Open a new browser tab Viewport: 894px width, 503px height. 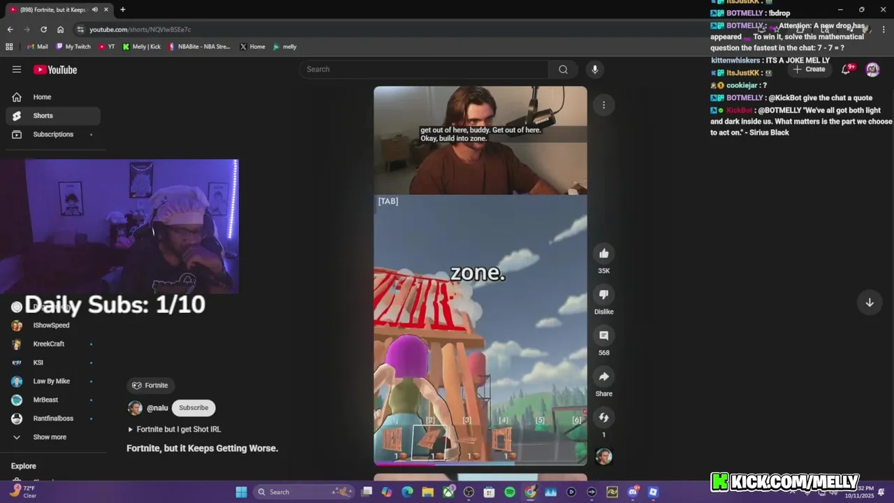(x=122, y=10)
